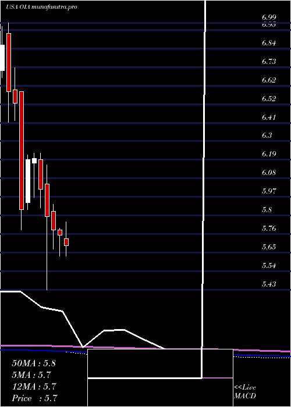Select the 6.08 price level label
Image resolution: width=291 pixels, height=407 pixels.
point(269,173)
